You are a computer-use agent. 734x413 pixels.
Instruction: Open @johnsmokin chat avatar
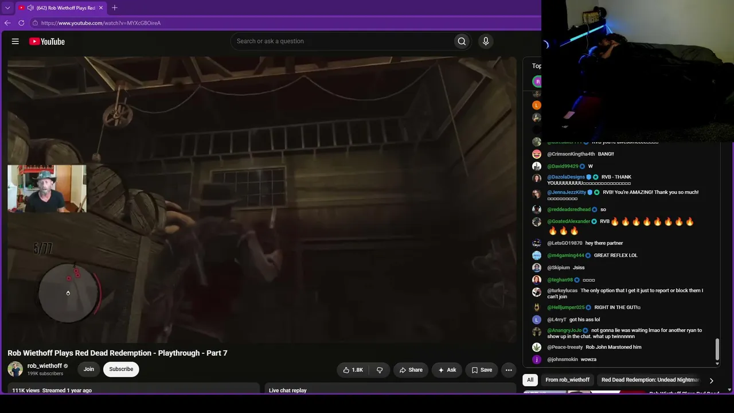[537, 360]
